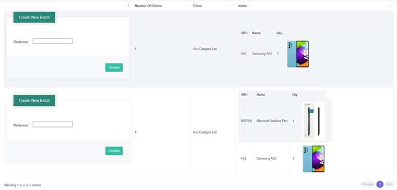The image size is (397, 190).
Task: Go to Next page
Action: pos(389,184)
